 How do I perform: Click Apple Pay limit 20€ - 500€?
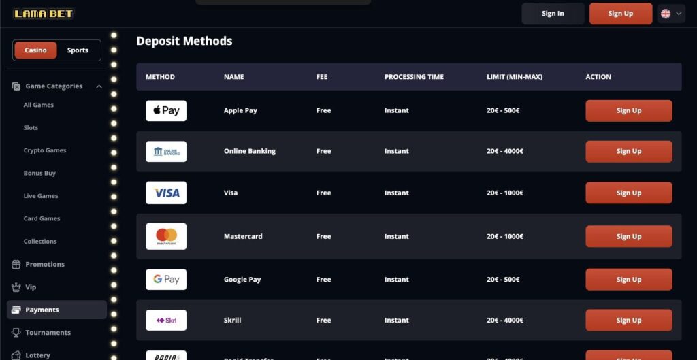pos(503,111)
